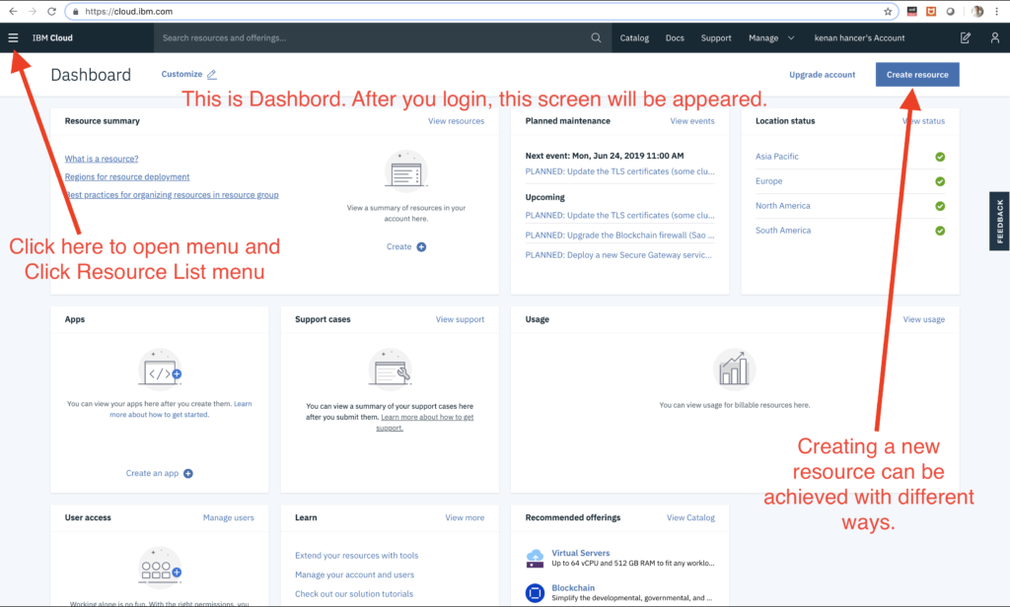
Task: Click the Virtual Servers cloud icon
Action: pos(535,558)
